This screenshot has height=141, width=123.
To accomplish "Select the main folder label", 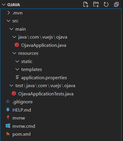I will point(20,29).
